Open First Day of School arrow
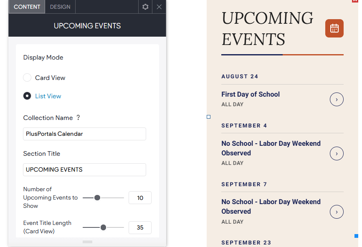Viewport: 362px width, 247px height. pyautogui.click(x=337, y=100)
